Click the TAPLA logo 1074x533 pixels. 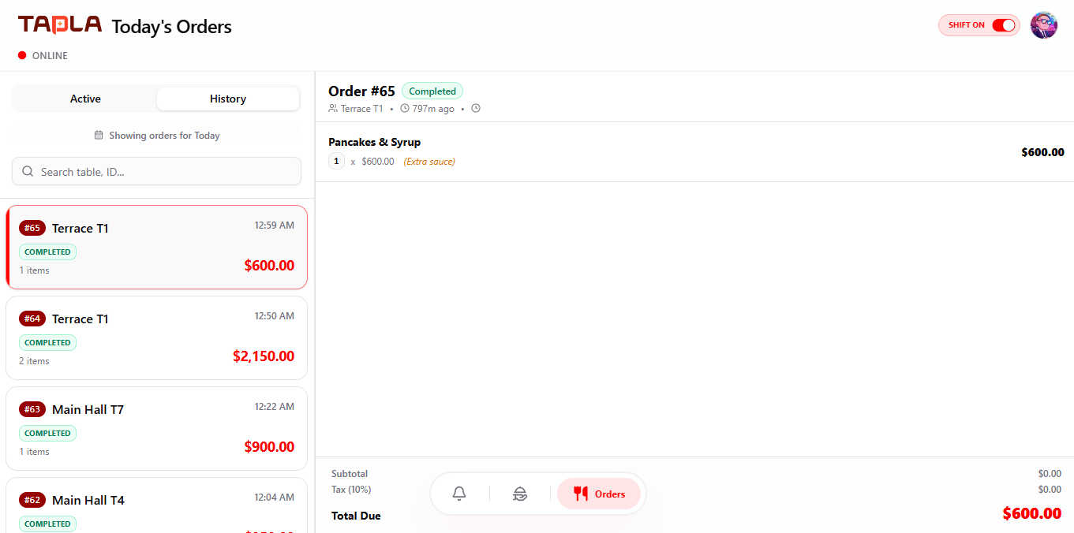point(60,24)
